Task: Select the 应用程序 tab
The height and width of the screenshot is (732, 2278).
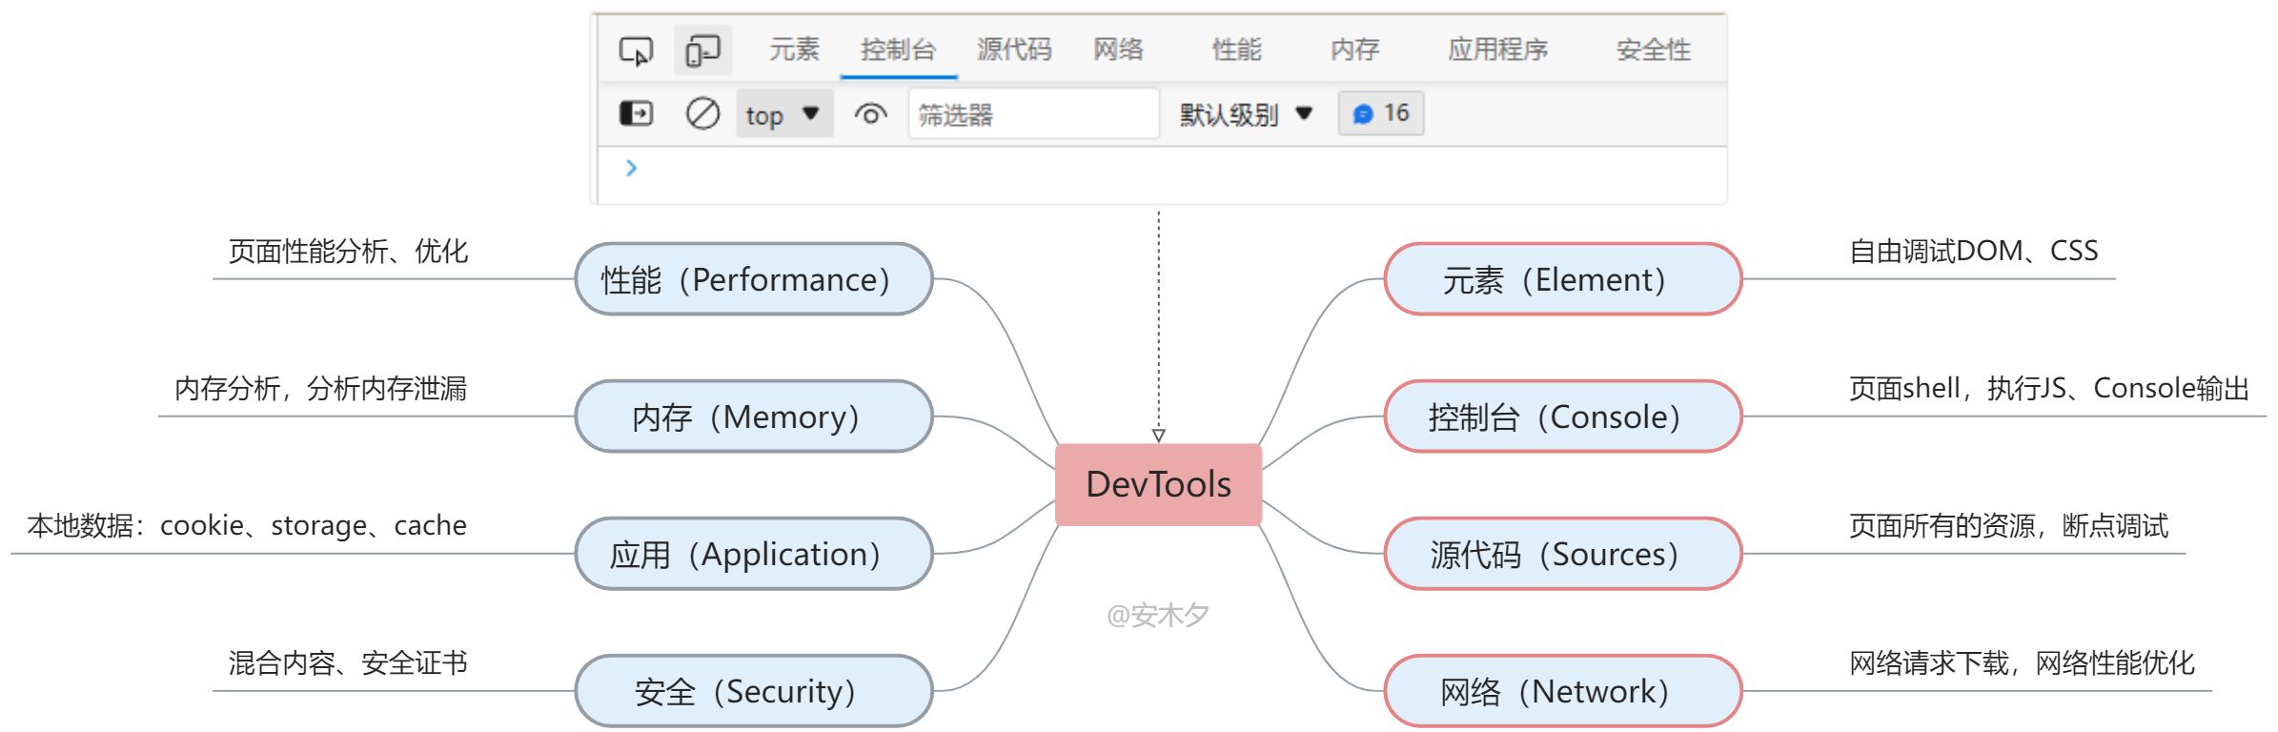Action: (x=1497, y=50)
